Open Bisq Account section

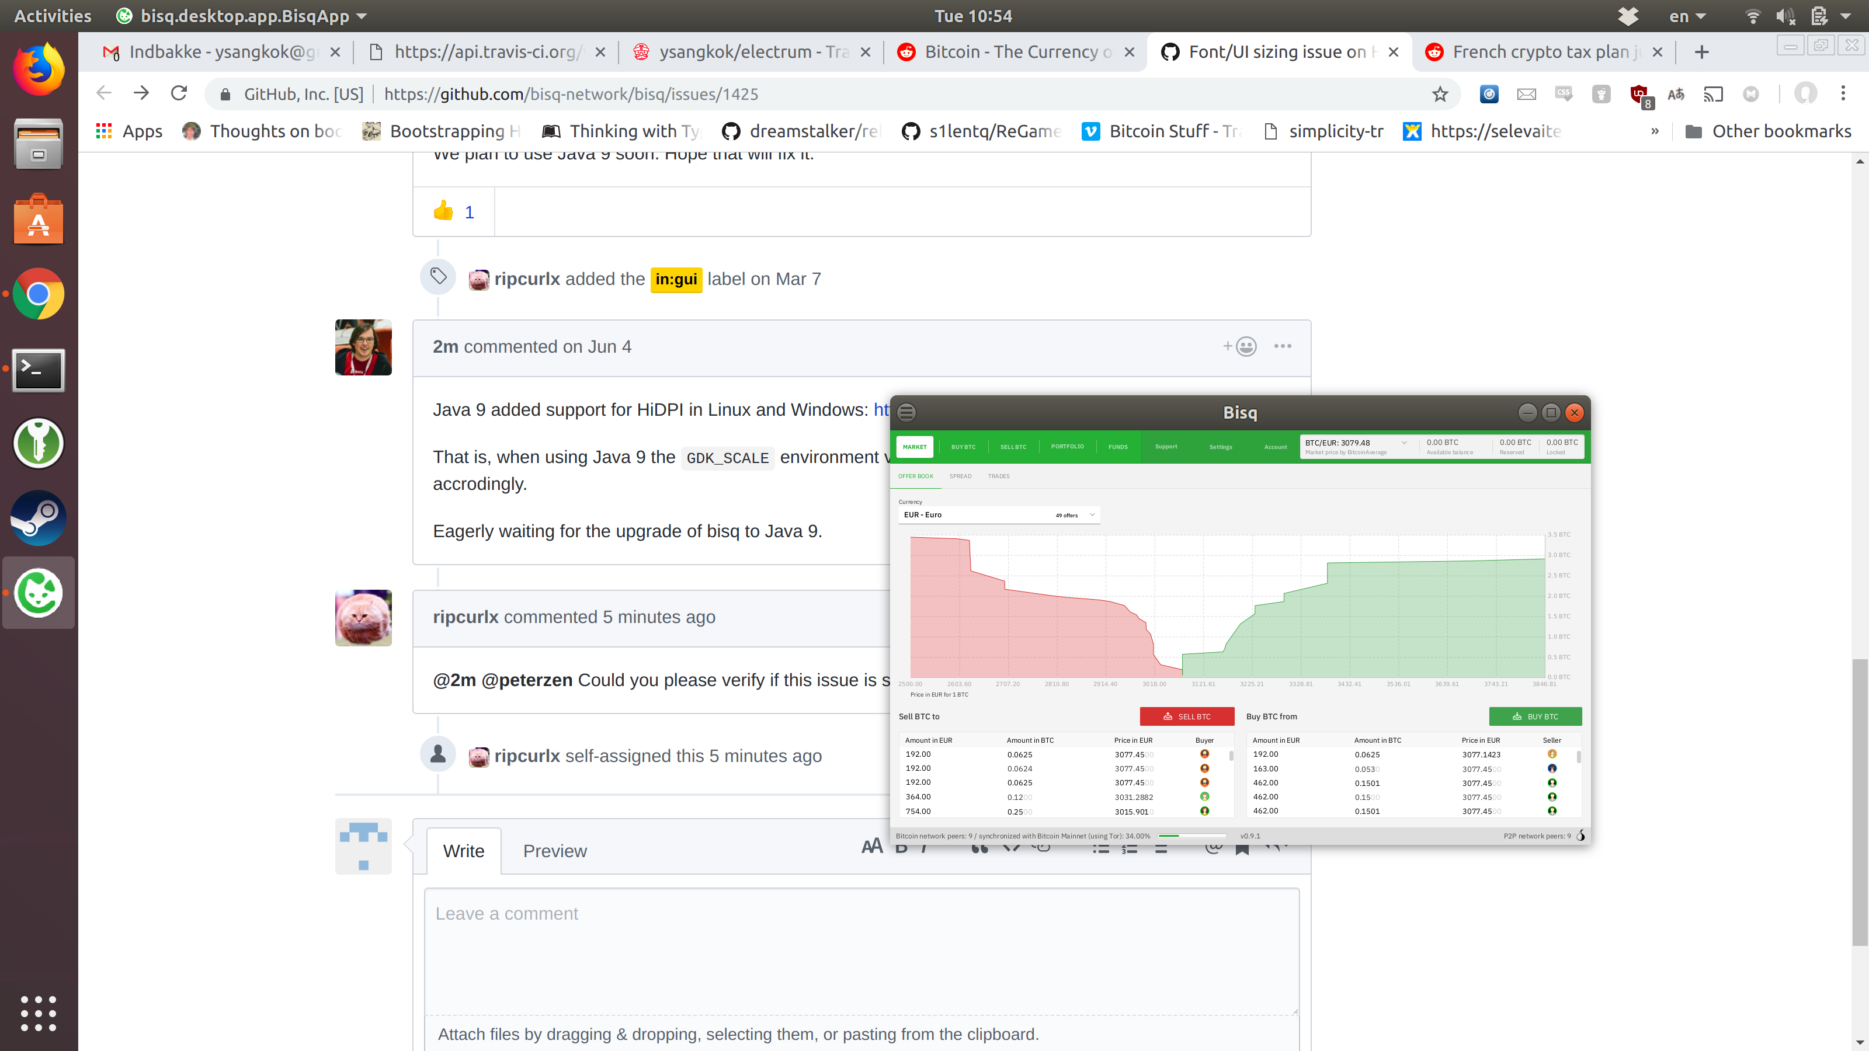(x=1276, y=447)
